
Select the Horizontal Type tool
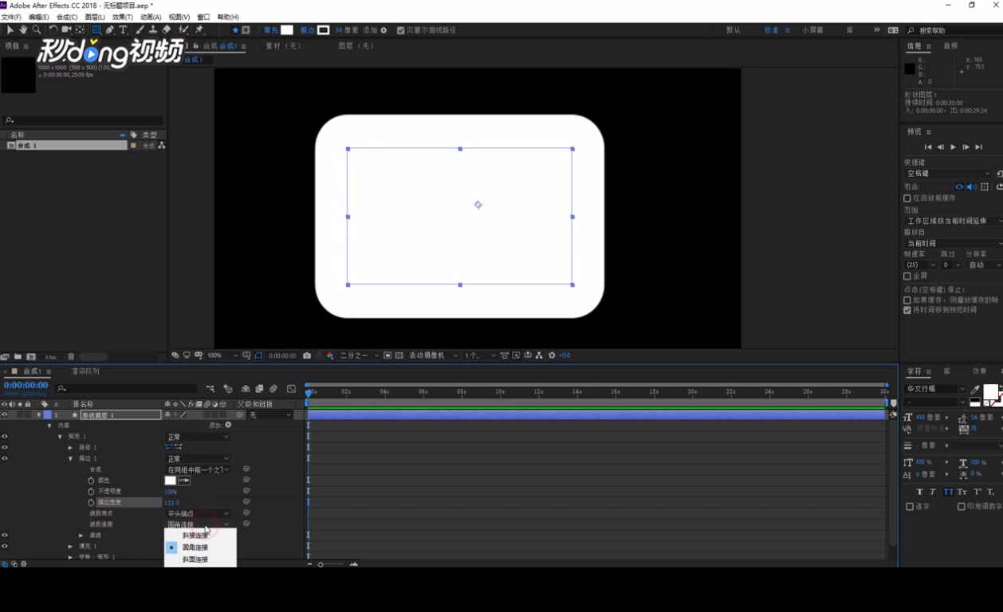123,30
